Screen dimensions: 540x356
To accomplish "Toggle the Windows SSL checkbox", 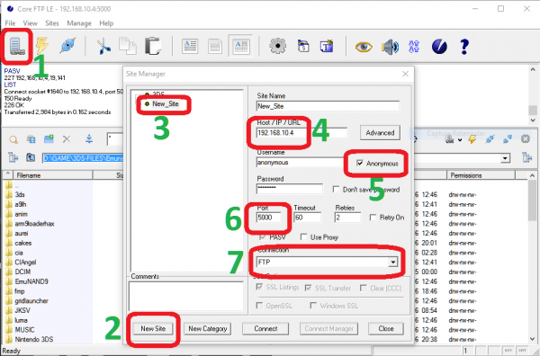I will (313, 306).
